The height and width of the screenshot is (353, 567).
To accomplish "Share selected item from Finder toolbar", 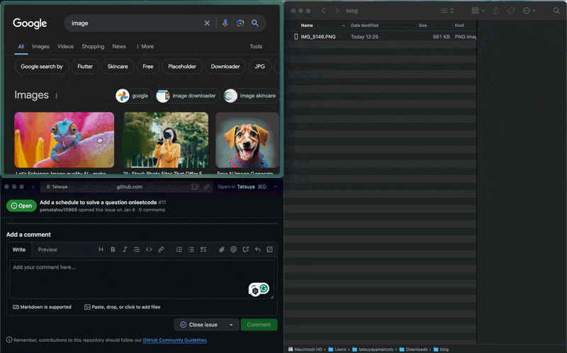I will tap(496, 11).
